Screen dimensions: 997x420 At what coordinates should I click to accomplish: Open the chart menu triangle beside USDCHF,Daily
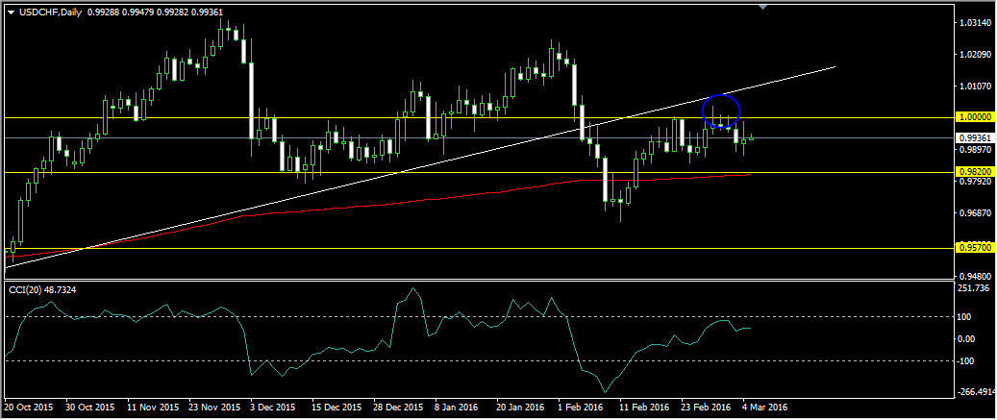12,12
